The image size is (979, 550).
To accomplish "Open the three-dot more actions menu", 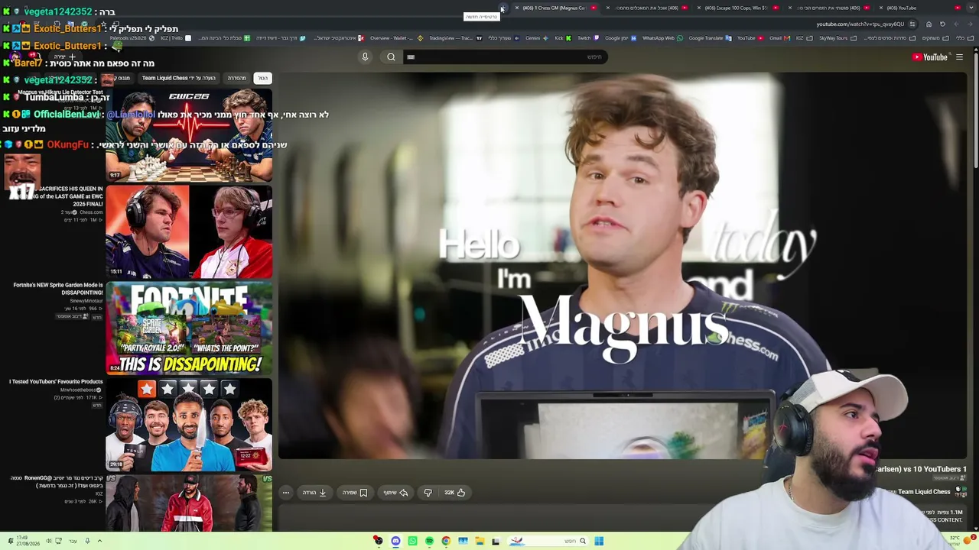I will [286, 493].
